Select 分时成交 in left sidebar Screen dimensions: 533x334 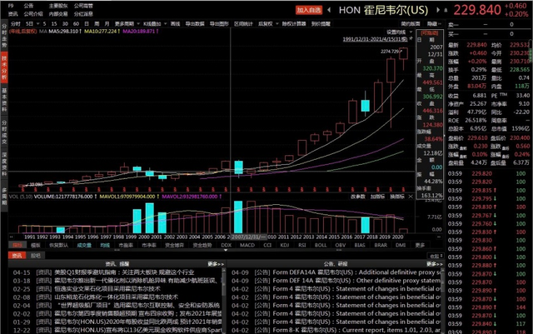point(4,132)
